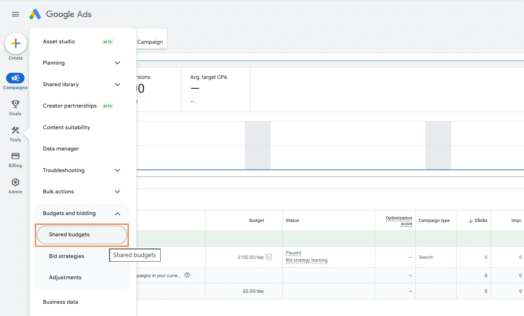Open the Campaigns megaphone section

tap(16, 82)
